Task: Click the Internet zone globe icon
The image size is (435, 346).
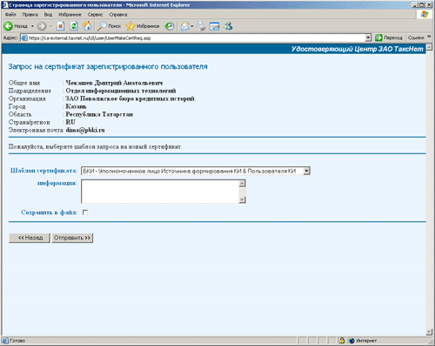Action: pos(351,341)
